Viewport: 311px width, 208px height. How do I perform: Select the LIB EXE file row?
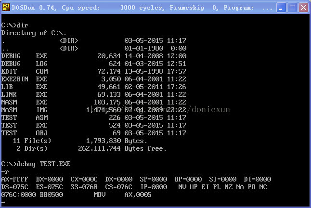pos(93,87)
